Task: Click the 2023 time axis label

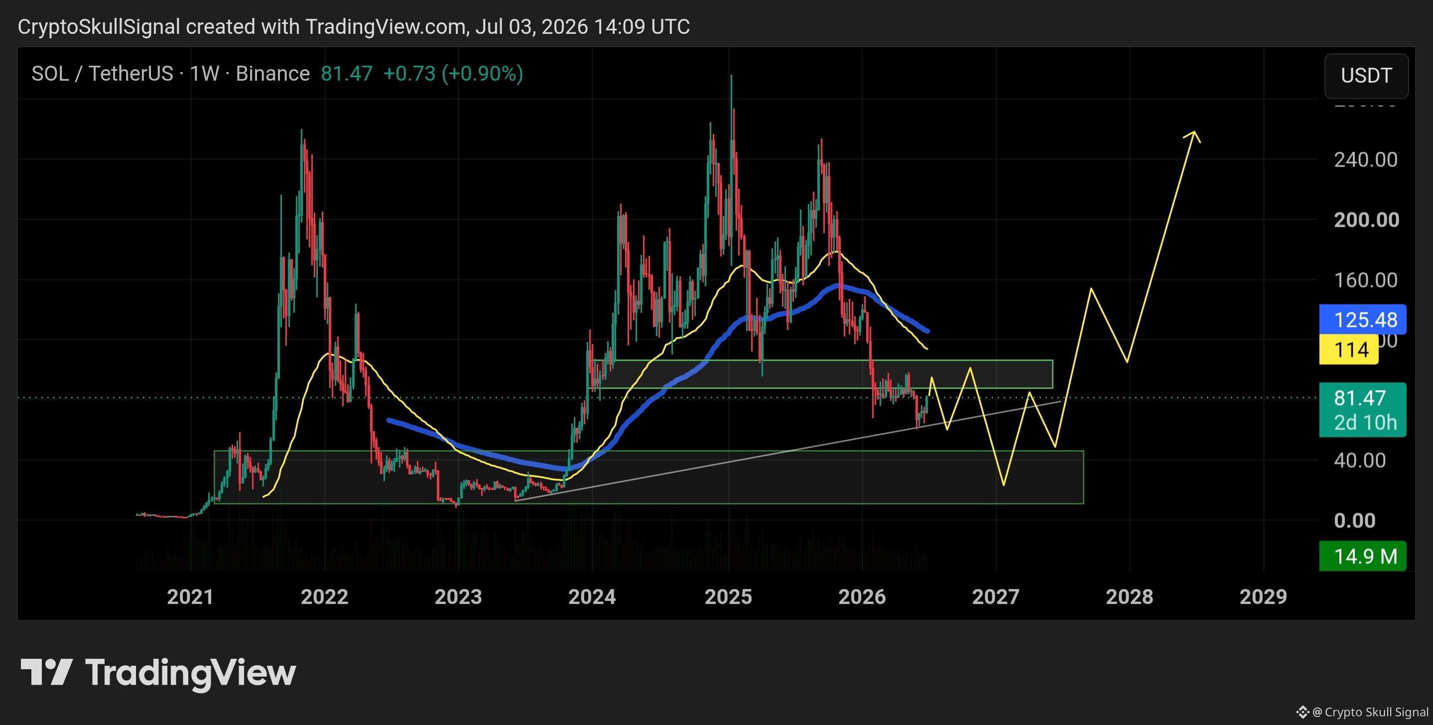Action: [458, 597]
